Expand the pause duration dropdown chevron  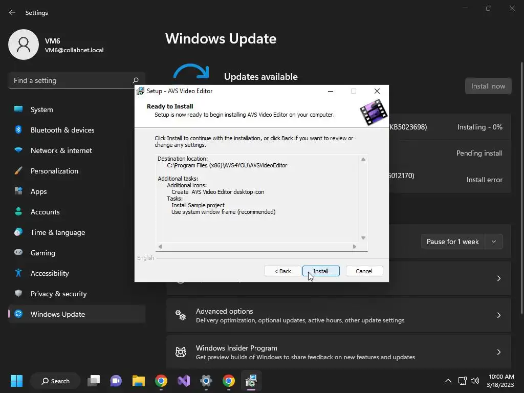(494, 242)
